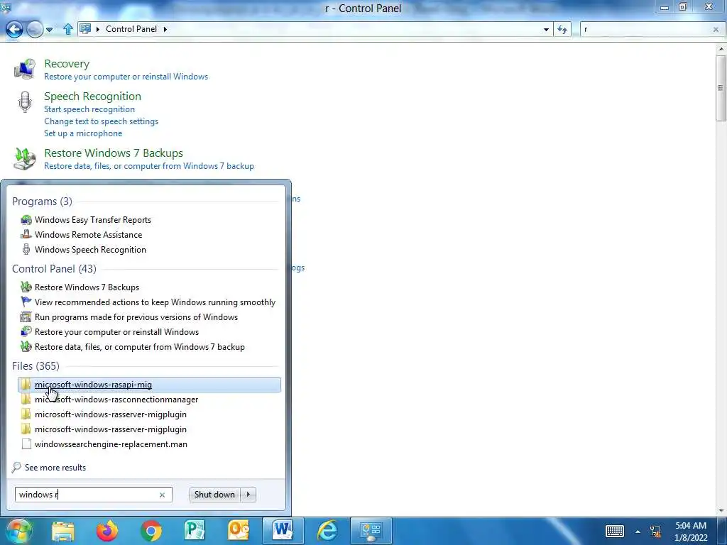Click the Back navigation arrow

(x=14, y=29)
